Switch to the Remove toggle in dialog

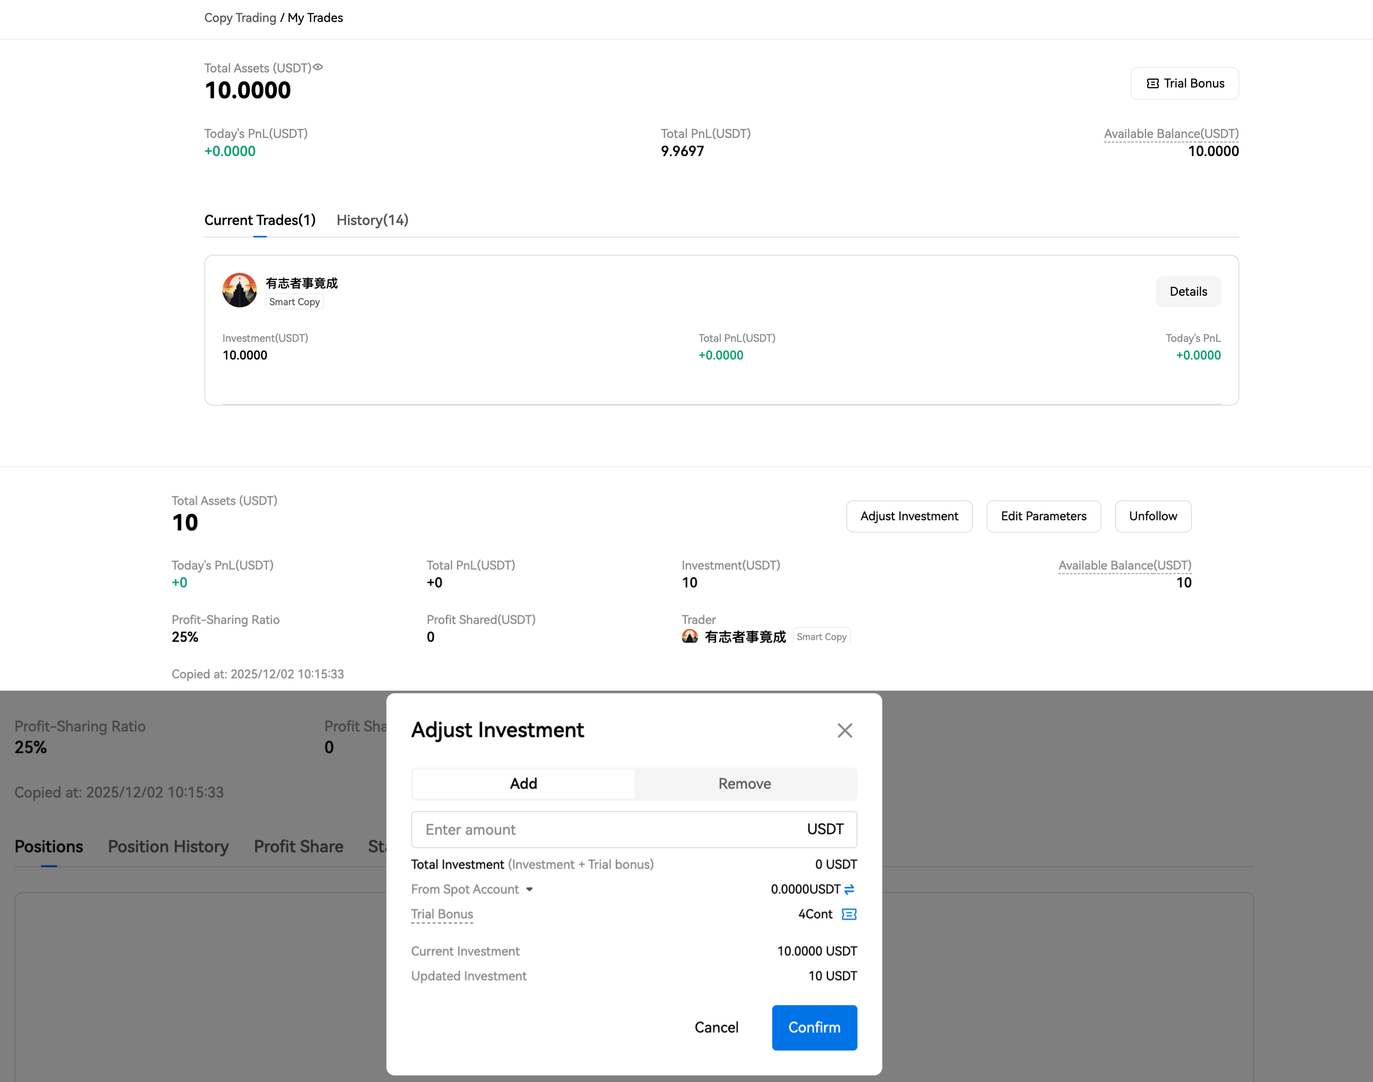(744, 784)
